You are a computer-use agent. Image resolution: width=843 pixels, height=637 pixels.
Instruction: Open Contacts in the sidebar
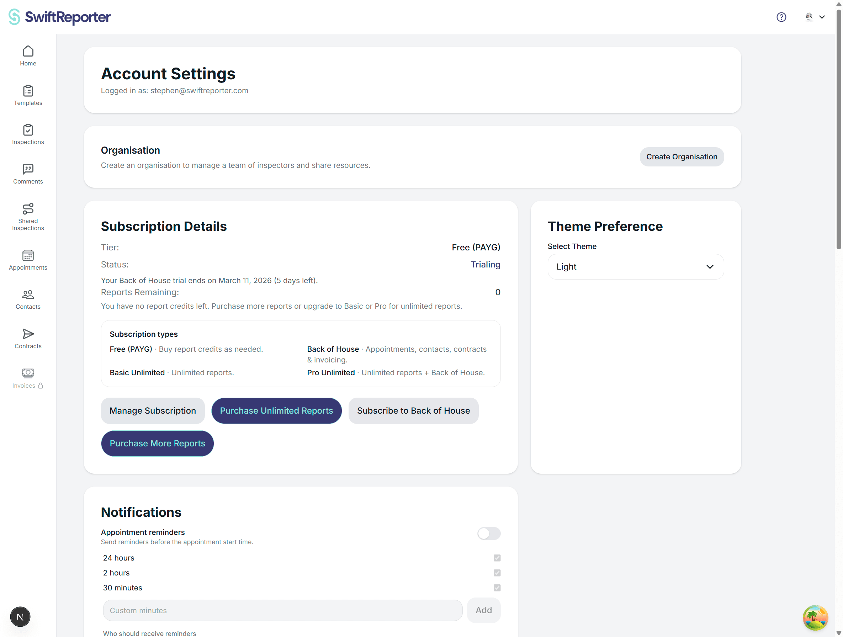(x=28, y=299)
